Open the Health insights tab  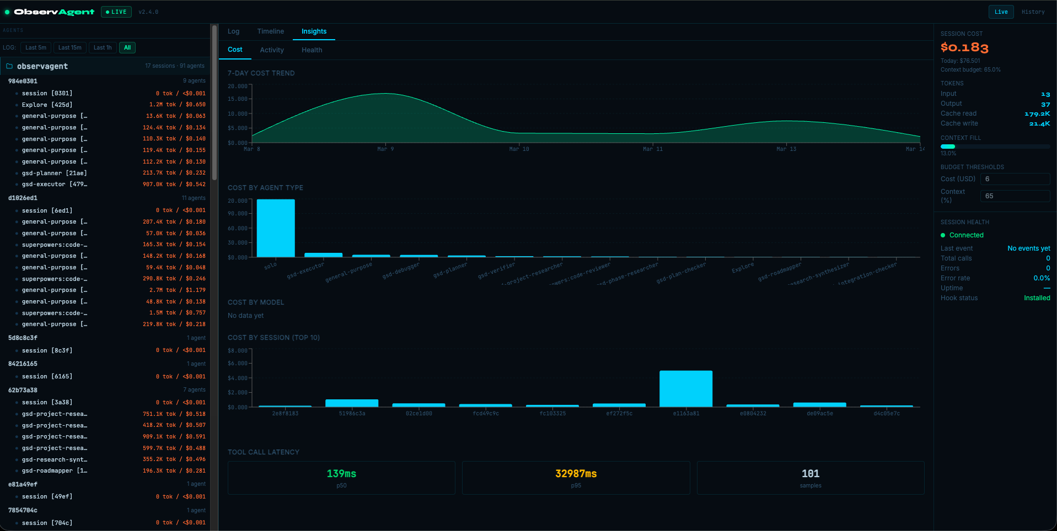312,50
